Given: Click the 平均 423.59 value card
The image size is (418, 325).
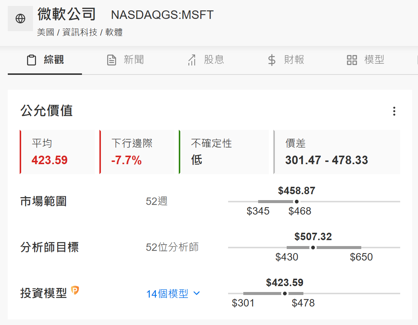Looking at the screenshot, I should (57, 152).
